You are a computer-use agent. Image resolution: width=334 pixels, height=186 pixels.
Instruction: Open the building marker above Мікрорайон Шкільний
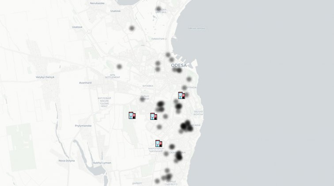(158, 144)
